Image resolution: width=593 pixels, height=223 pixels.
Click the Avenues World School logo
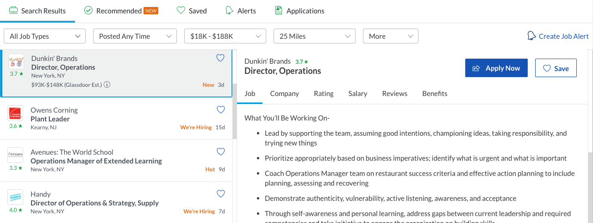point(15,155)
